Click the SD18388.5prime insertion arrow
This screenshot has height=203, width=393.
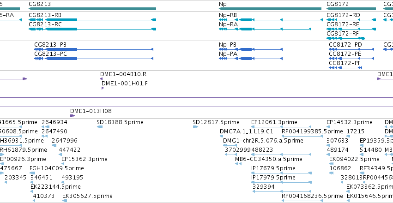pos(100,127)
